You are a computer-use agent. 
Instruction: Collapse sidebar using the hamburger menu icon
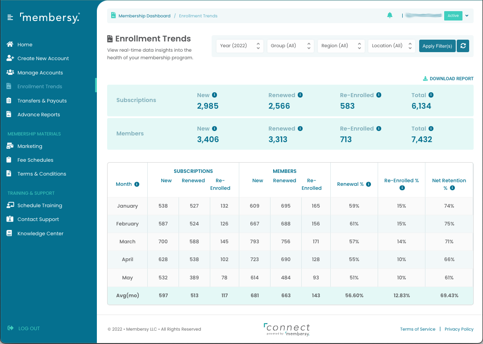coord(10,18)
